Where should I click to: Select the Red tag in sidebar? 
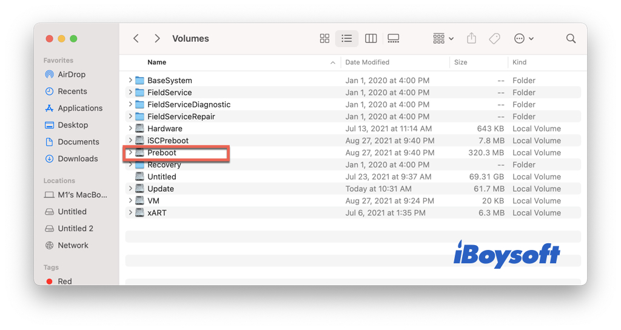(64, 281)
